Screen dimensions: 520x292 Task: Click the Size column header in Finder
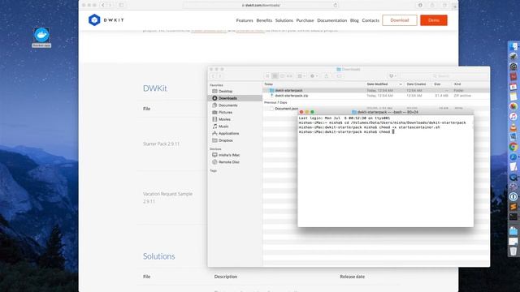pyautogui.click(x=441, y=84)
